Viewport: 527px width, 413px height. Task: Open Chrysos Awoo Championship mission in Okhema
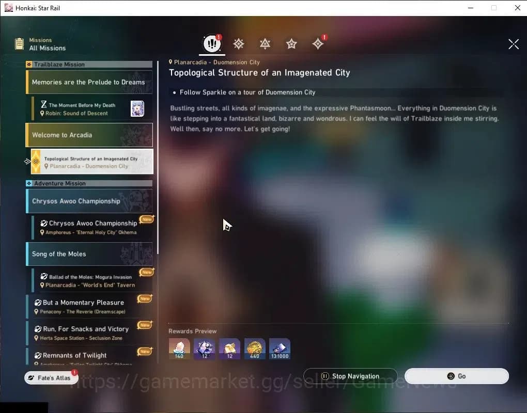(92, 227)
